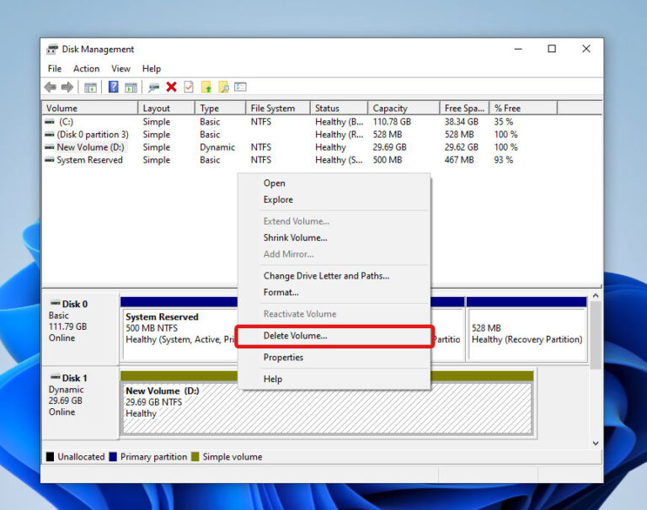Image resolution: width=647 pixels, height=510 pixels.
Task: Select Delete Volume... in context menu
Action: tap(295, 336)
